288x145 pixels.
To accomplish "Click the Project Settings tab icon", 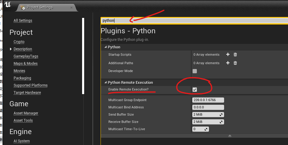I will pyautogui.click(x=23, y=8).
